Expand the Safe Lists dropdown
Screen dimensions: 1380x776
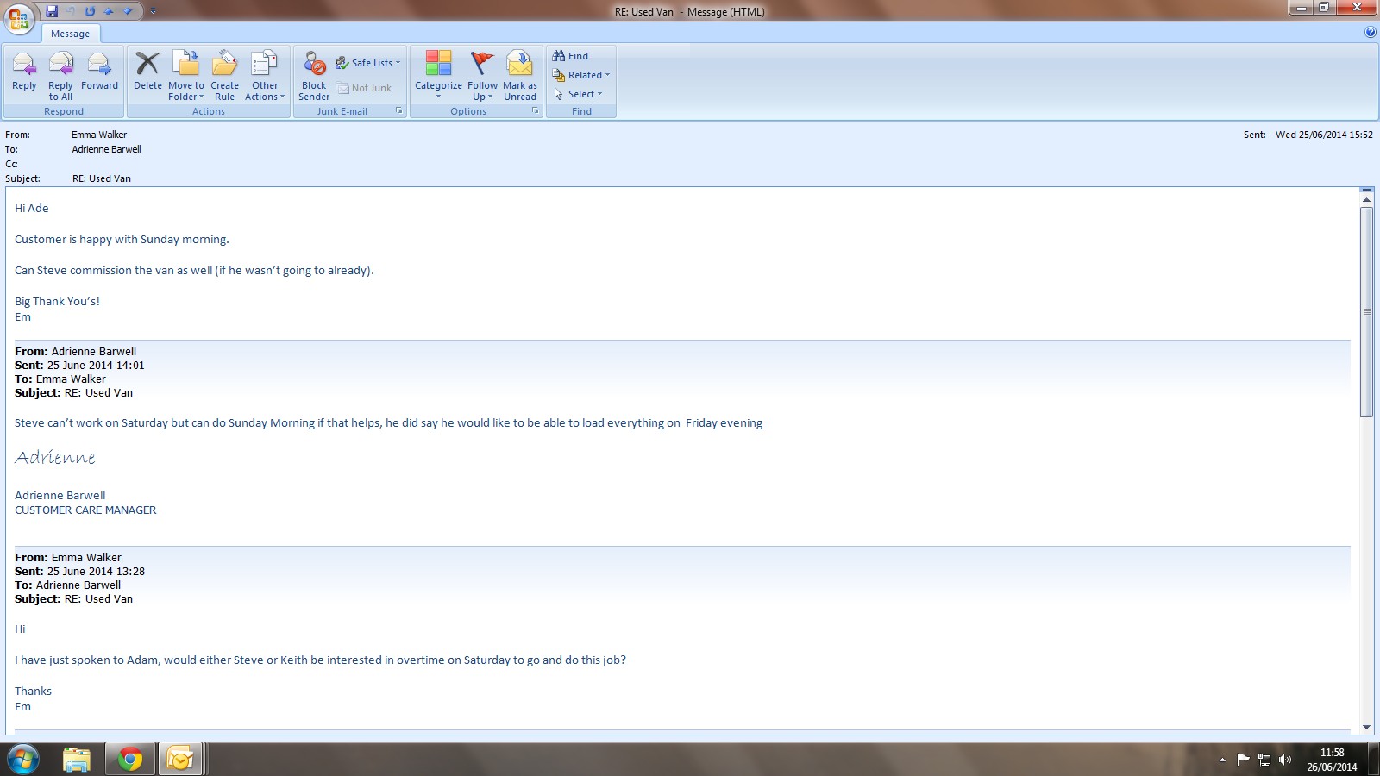click(368, 63)
